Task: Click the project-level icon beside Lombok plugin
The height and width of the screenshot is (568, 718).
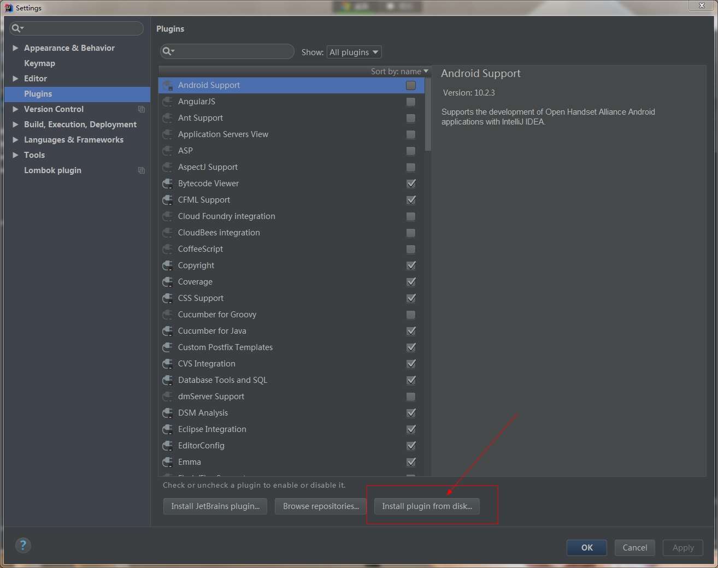Action: pos(142,170)
